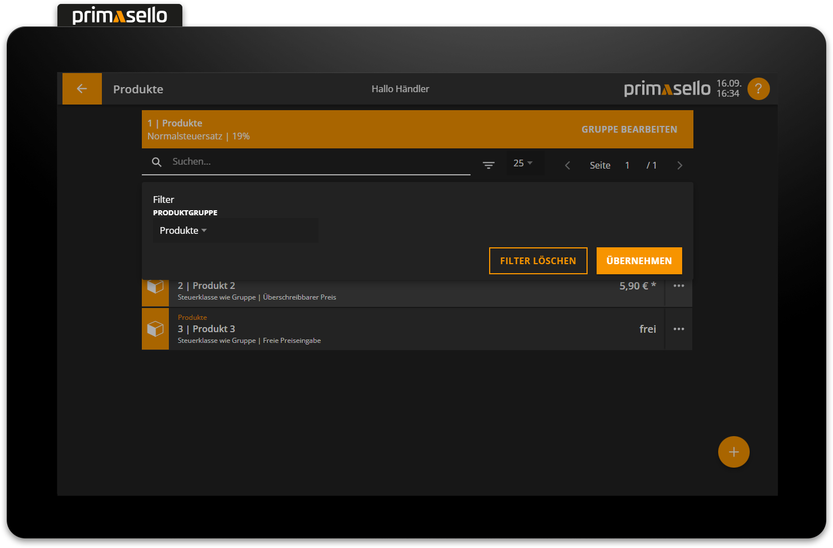Screen dimensions: 833x548
Task: Click the primasello logo in the header
Action: tap(667, 88)
